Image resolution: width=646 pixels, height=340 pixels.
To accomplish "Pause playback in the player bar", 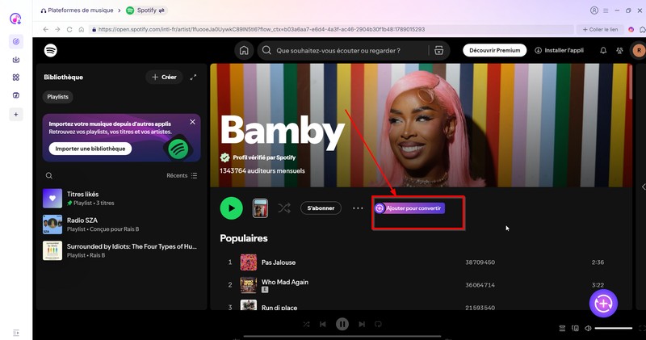I will point(342,325).
